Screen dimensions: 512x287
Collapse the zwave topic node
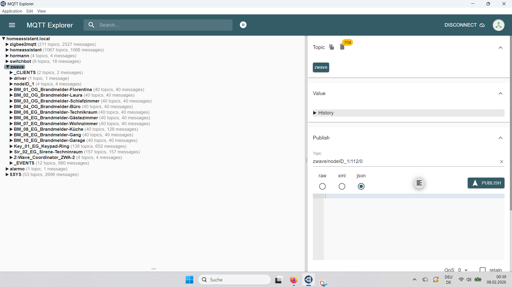pos(8,67)
